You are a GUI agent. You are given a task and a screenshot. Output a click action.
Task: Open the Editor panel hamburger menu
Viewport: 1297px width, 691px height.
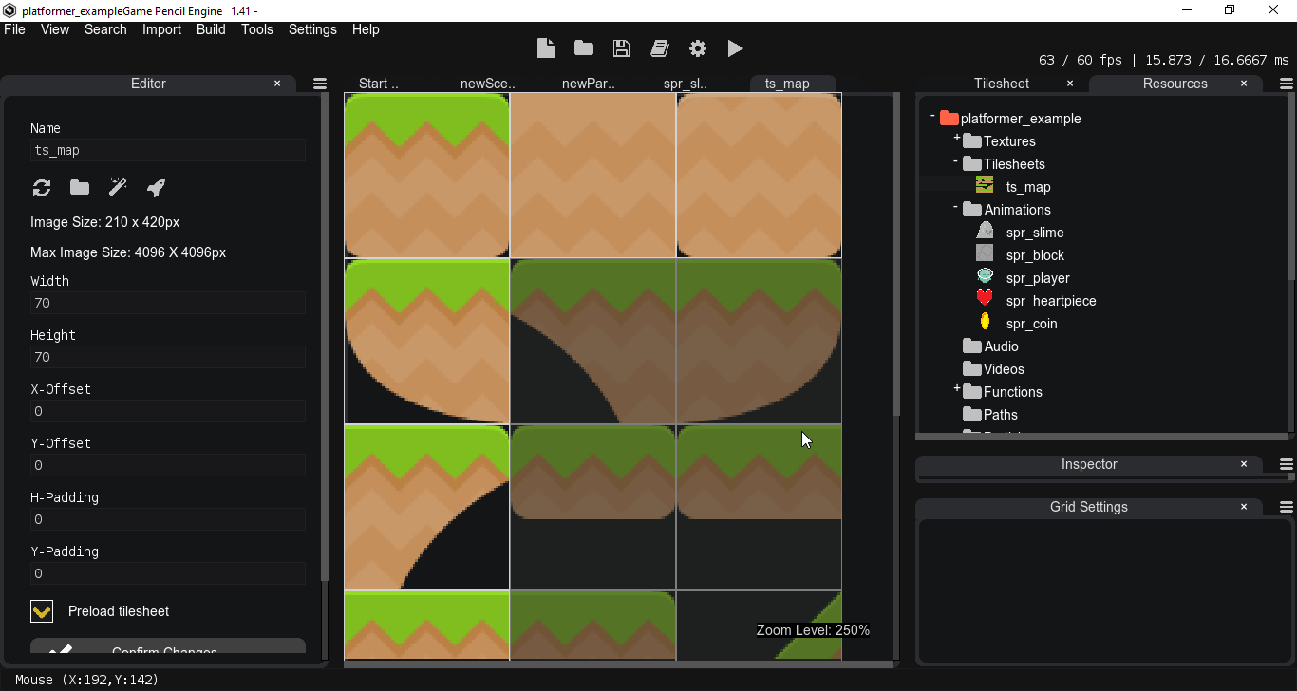click(x=320, y=84)
